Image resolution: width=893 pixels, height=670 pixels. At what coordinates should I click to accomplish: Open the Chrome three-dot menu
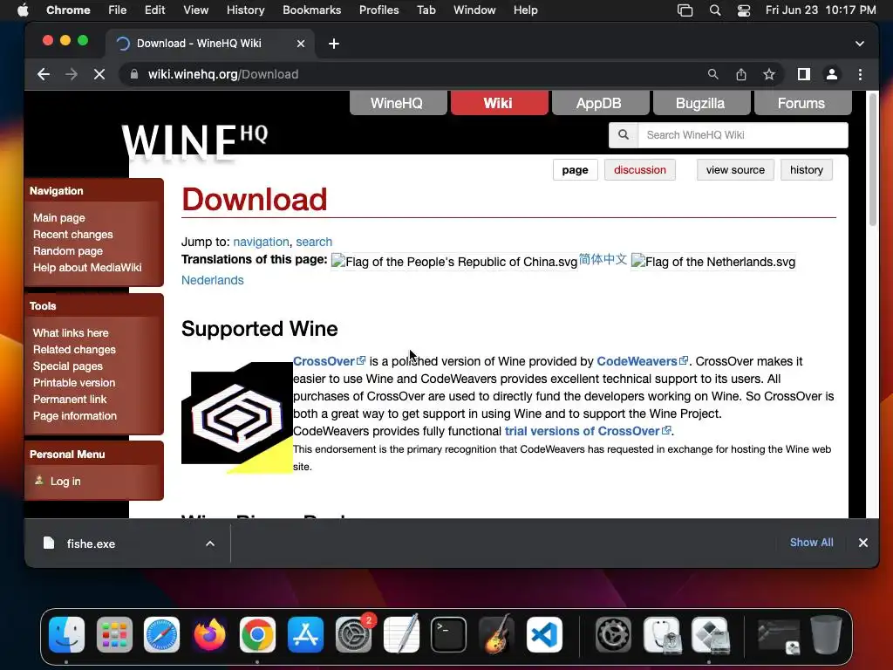pos(860,74)
